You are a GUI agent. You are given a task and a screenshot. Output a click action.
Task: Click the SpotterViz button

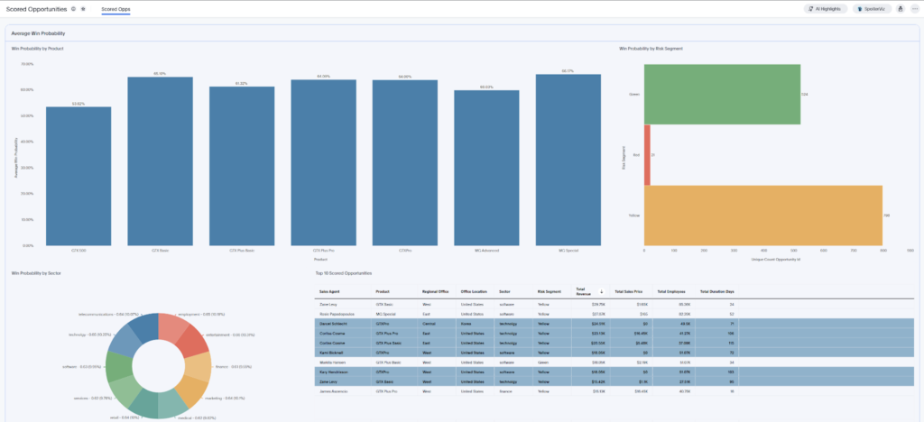[871, 8]
